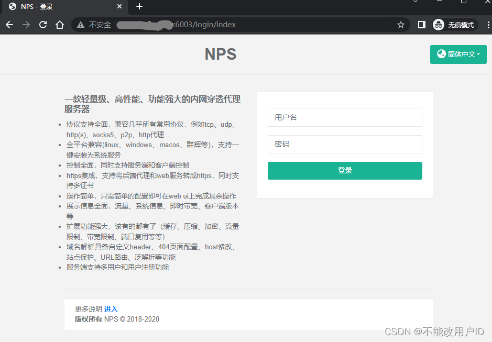
Task: Click the green 登录 button
Action: point(345,171)
